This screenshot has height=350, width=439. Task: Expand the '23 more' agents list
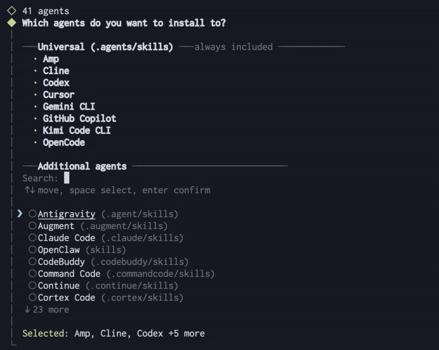click(47, 310)
